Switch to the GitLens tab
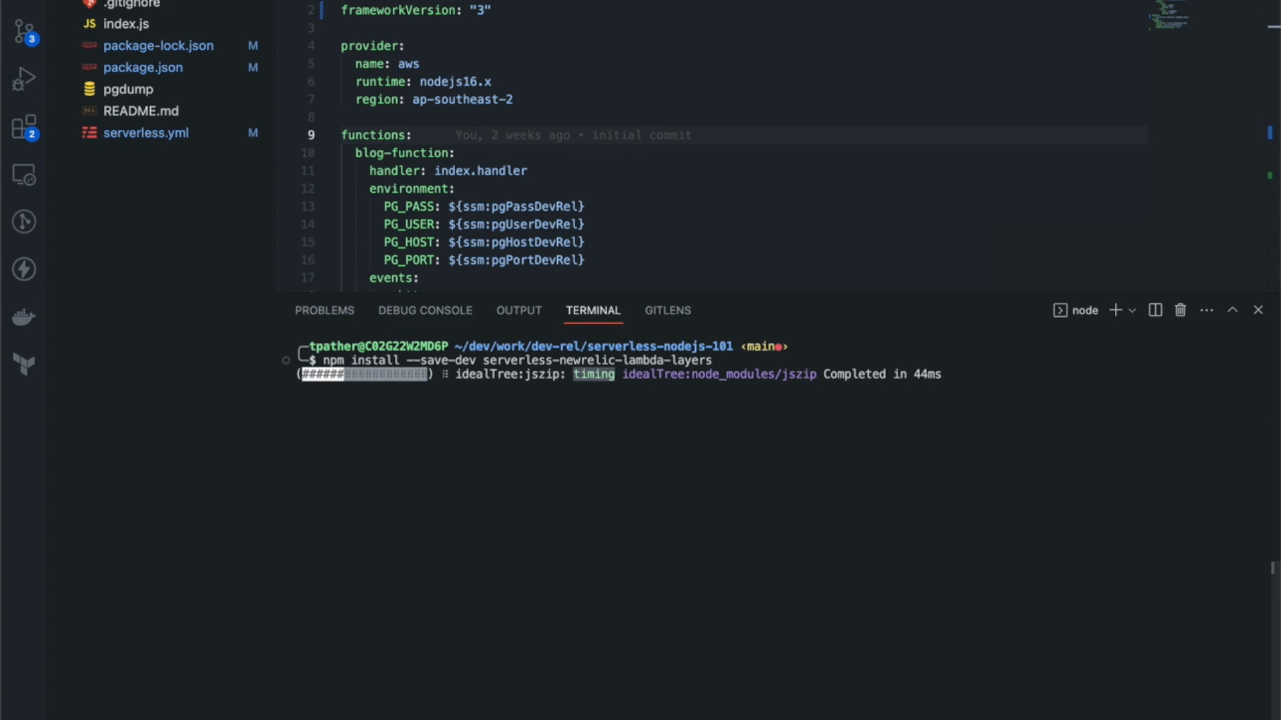 (667, 311)
